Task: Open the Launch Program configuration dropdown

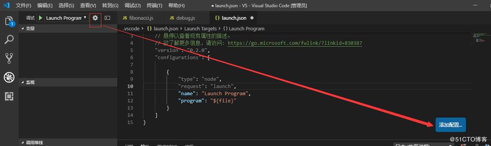Action: pos(66,18)
